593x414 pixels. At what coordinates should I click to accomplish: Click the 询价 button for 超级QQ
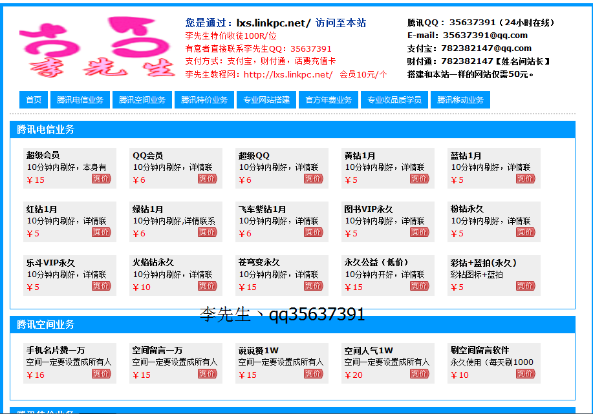(x=314, y=179)
